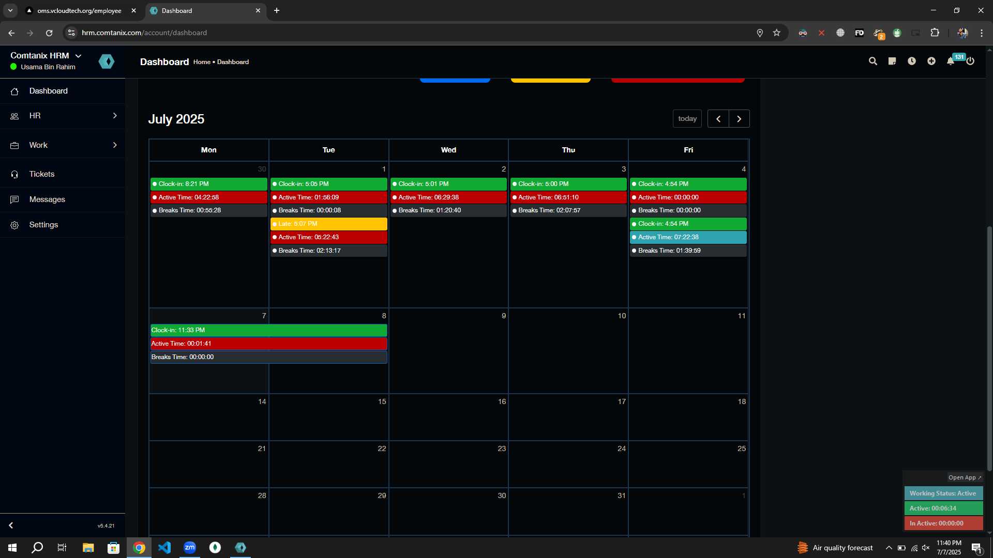The width and height of the screenshot is (993, 558).
Task: Click the today button
Action: tap(687, 119)
